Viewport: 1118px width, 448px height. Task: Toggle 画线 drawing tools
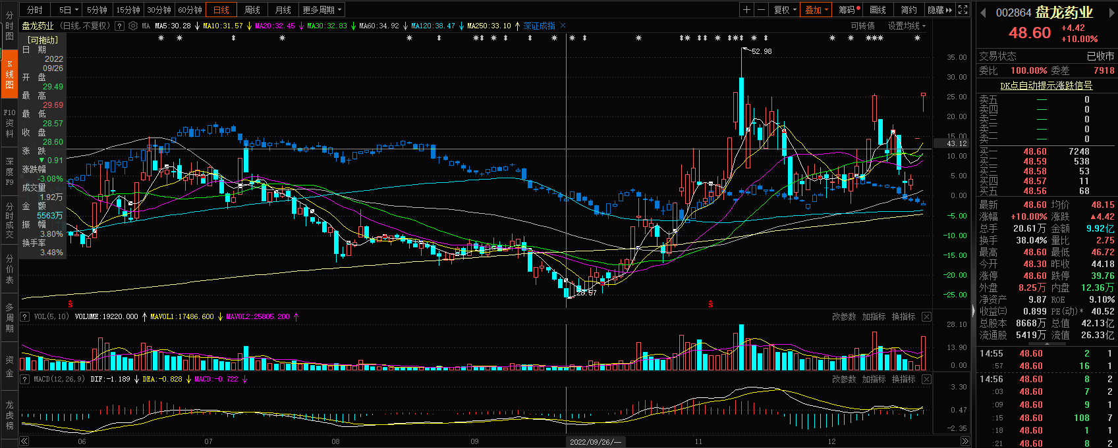(x=878, y=10)
